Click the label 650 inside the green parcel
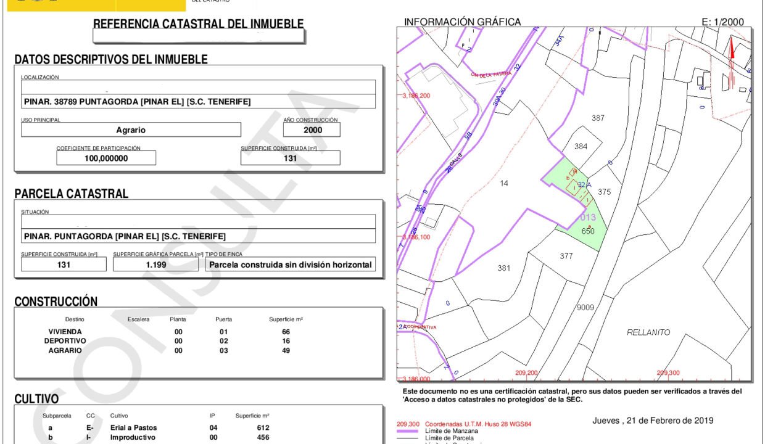Viewport: 765px width, 444px height. [588, 231]
